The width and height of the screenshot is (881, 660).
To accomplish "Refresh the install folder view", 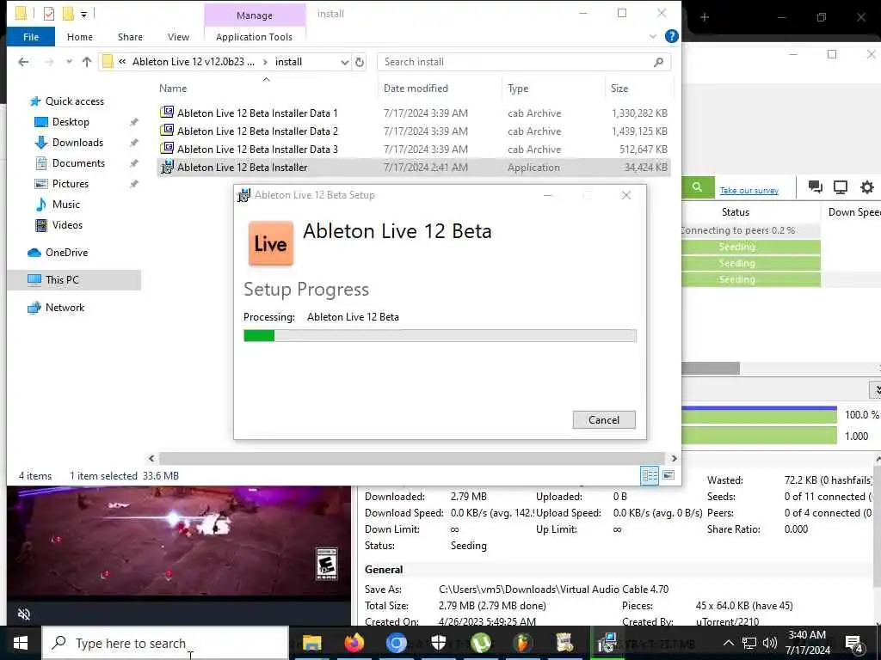I will (x=360, y=62).
